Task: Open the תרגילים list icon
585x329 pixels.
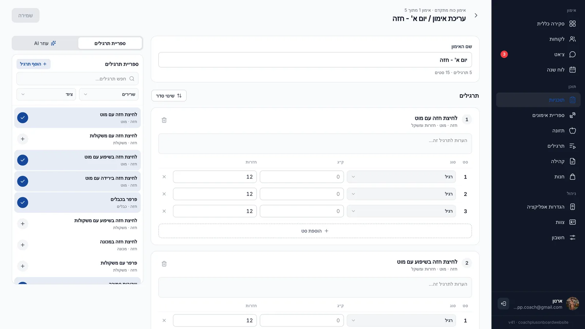Action: [573, 146]
